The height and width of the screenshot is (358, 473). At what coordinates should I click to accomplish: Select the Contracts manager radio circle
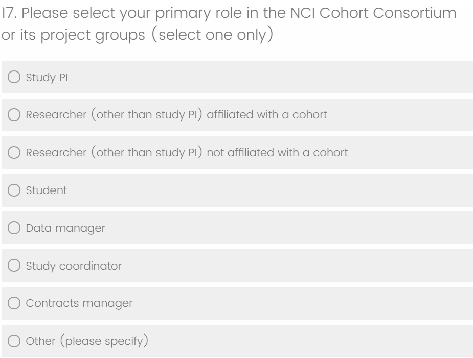coord(15,303)
